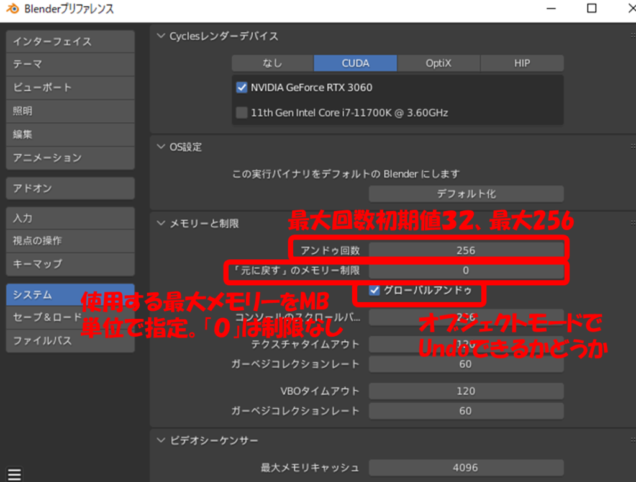This screenshot has width=636, height=482.
Task: Open the インターフェイス preferences section
Action: [x=70, y=42]
